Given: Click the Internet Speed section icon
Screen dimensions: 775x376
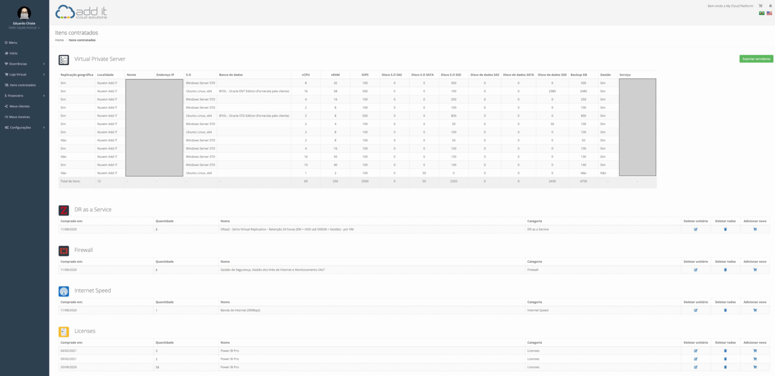Looking at the screenshot, I should tap(64, 291).
